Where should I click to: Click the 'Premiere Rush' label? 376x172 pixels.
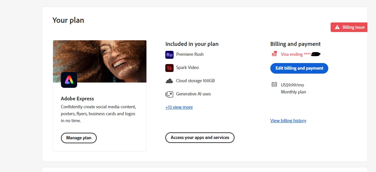190,54
